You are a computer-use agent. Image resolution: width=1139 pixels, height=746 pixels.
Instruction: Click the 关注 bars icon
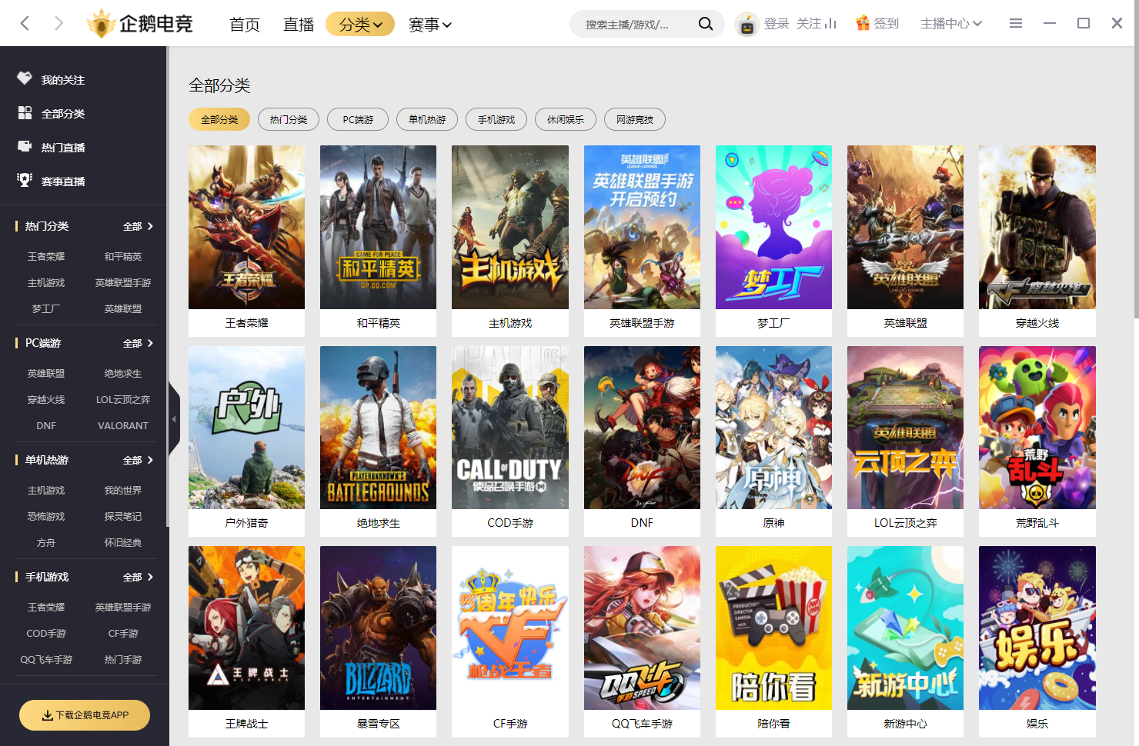coord(830,24)
